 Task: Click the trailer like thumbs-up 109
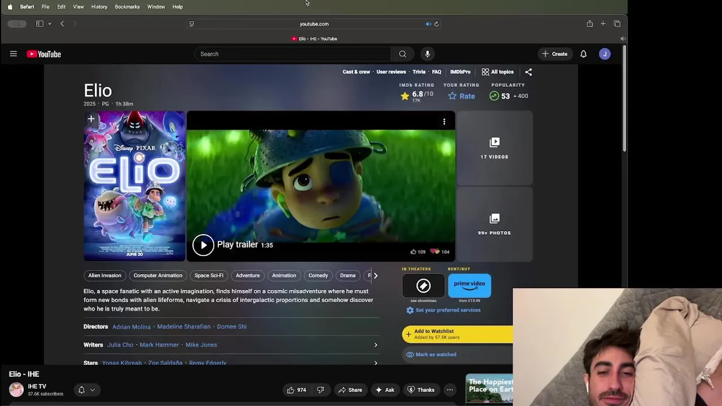click(x=418, y=252)
